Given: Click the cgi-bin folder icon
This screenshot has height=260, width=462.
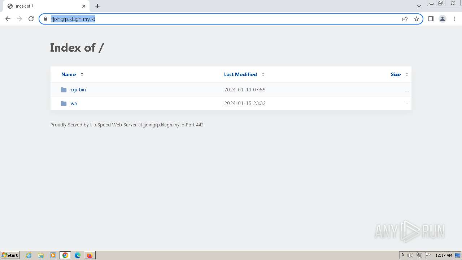Looking at the screenshot, I should pos(64,90).
